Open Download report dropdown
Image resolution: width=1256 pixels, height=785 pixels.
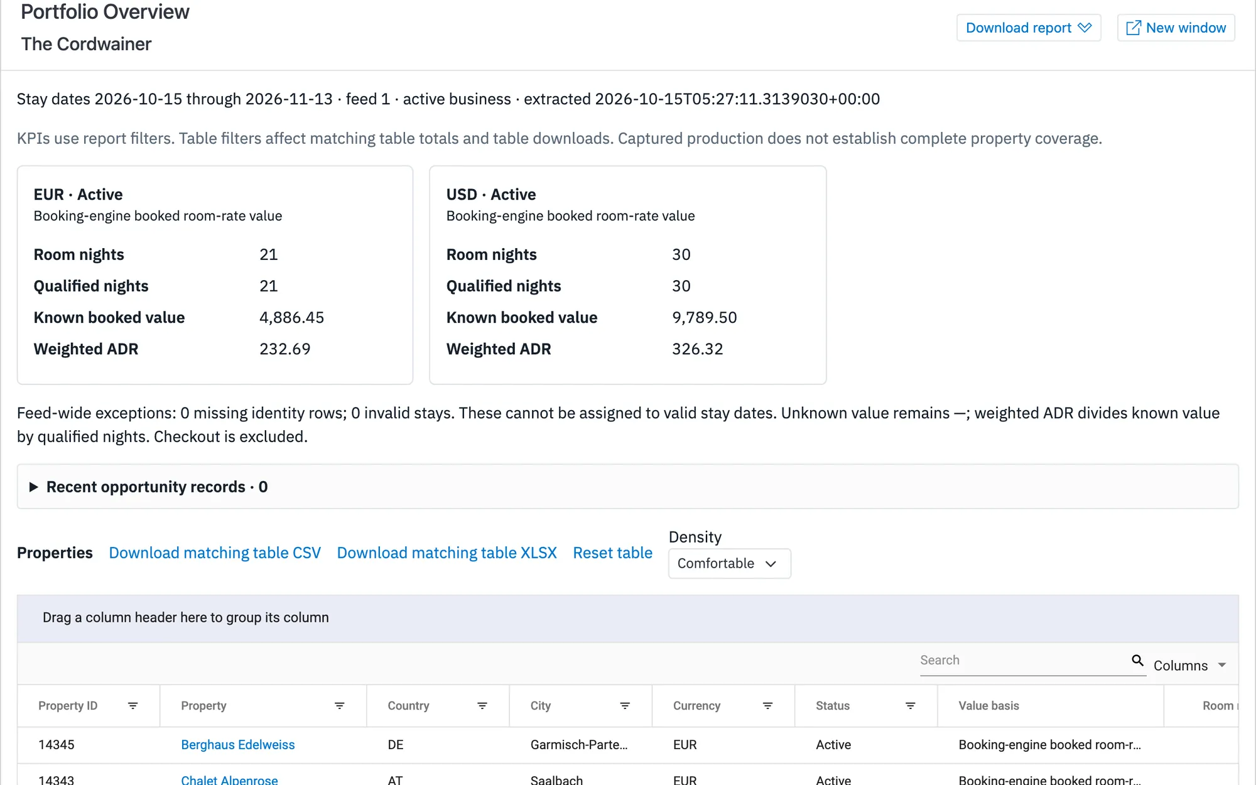point(1029,28)
